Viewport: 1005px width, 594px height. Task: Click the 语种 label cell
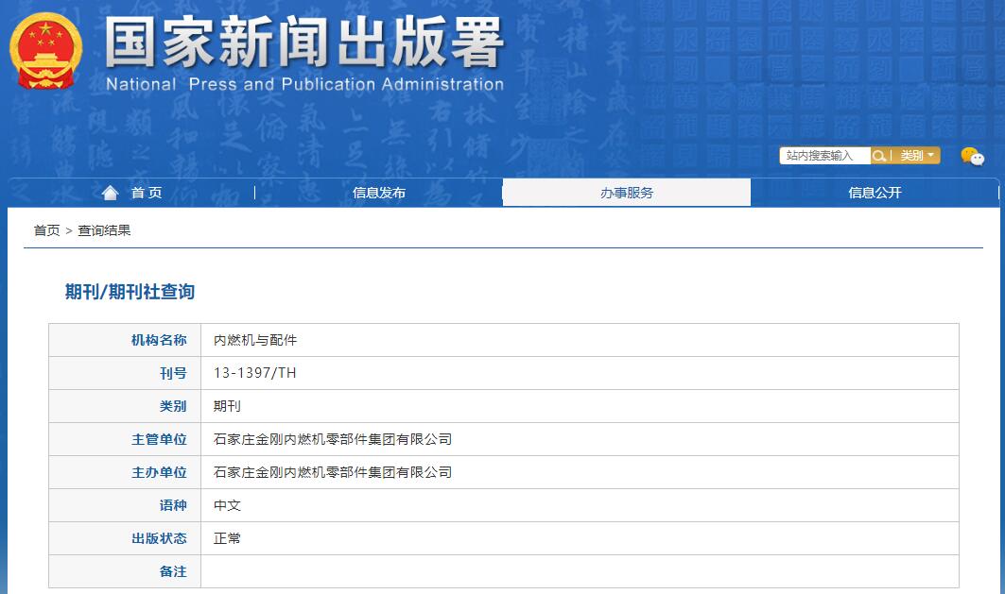pos(125,505)
